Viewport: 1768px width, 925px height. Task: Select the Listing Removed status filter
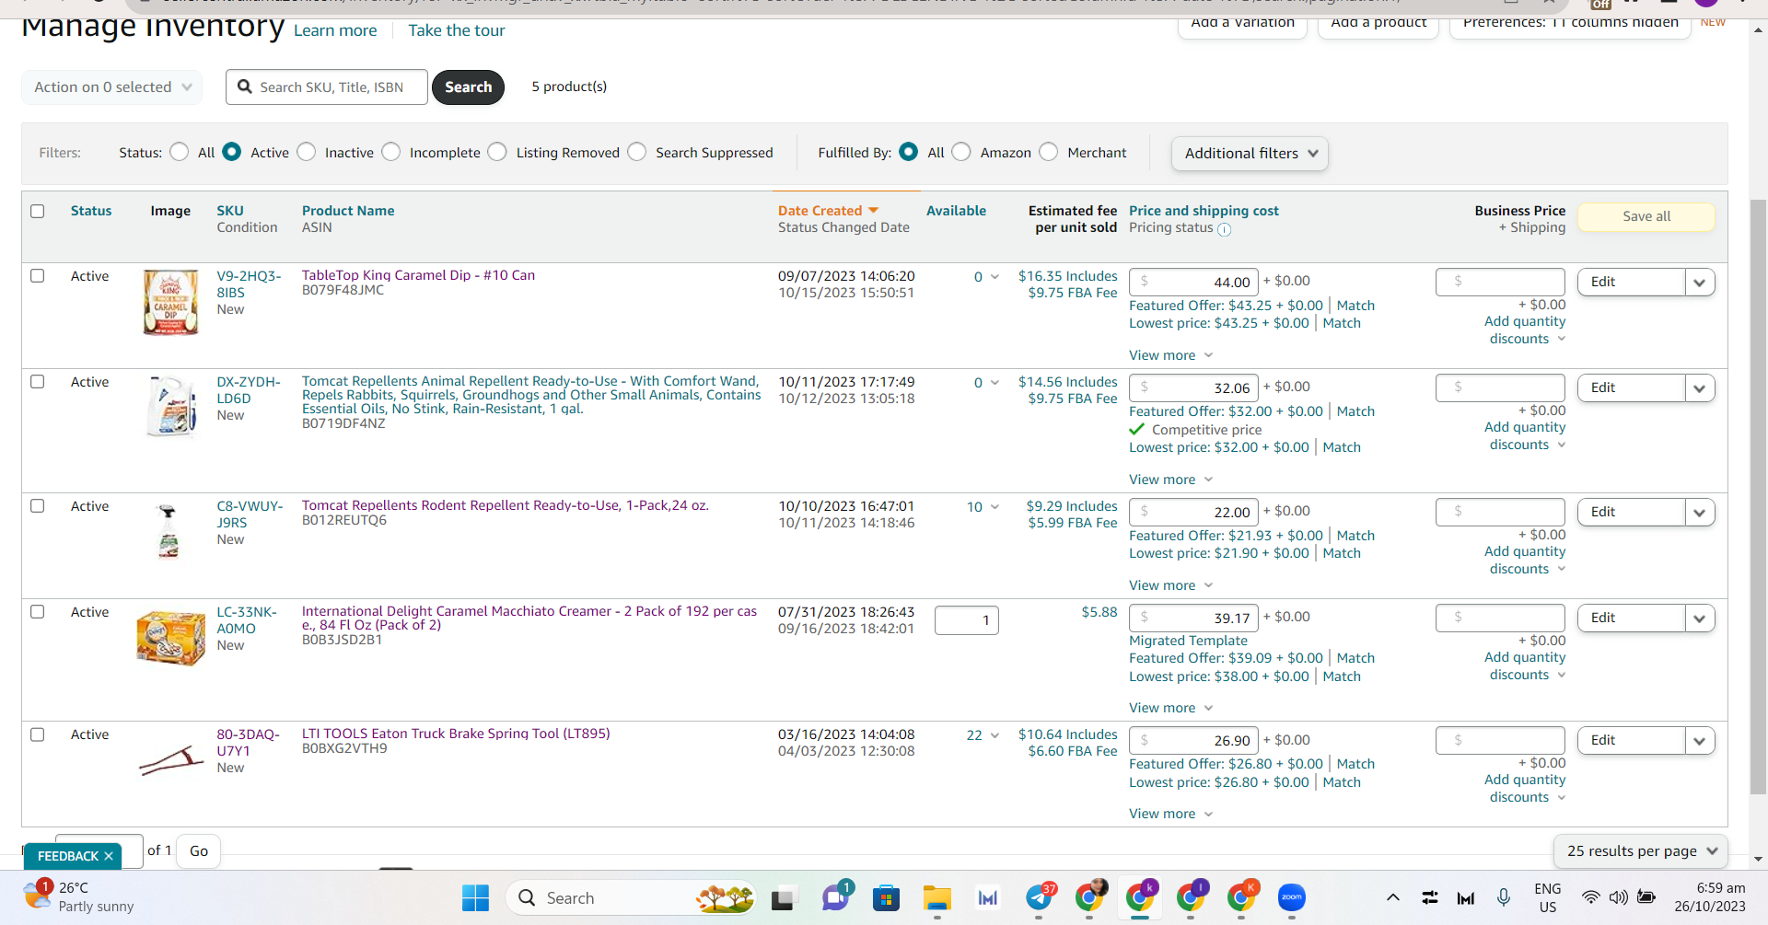coord(497,152)
